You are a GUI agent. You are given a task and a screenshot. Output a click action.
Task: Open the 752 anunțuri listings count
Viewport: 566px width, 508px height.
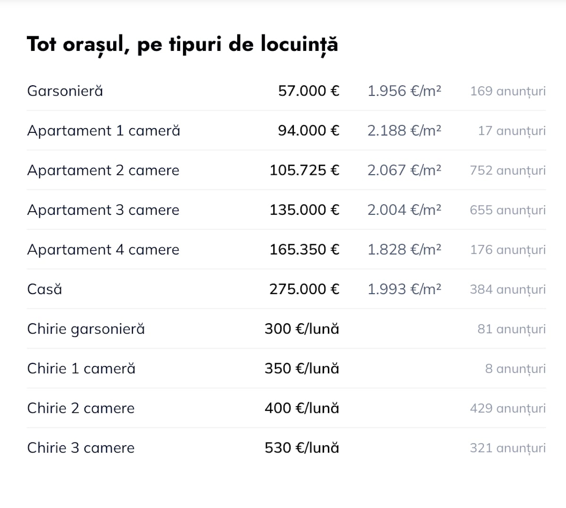tap(508, 171)
